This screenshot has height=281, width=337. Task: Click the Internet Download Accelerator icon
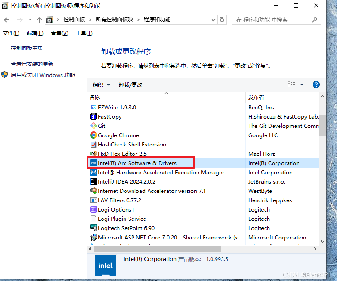[x=93, y=191]
